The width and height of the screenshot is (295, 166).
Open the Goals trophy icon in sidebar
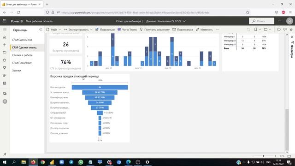5,68
